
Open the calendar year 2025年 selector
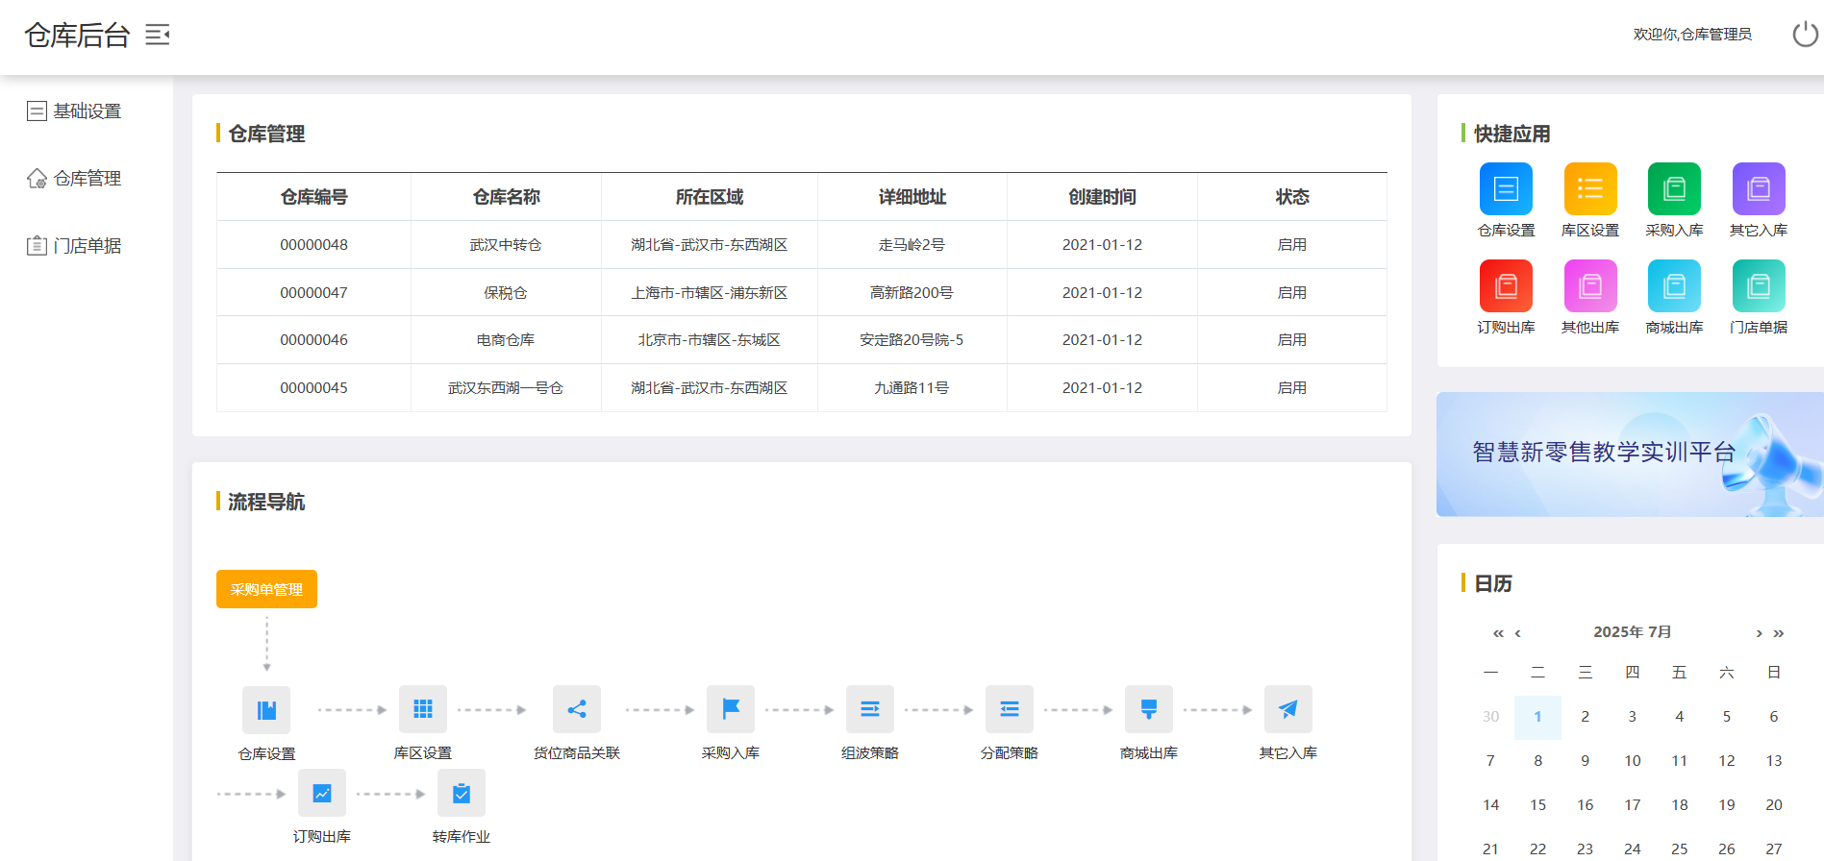pos(1617,632)
